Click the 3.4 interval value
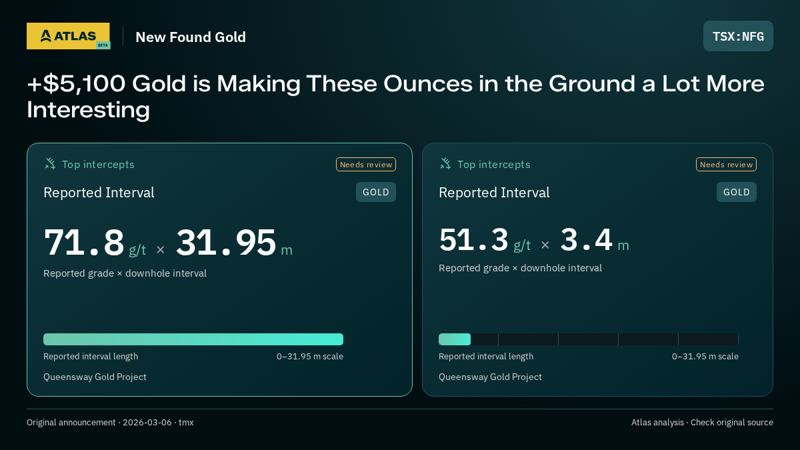The height and width of the screenshot is (450, 800). pos(586,240)
